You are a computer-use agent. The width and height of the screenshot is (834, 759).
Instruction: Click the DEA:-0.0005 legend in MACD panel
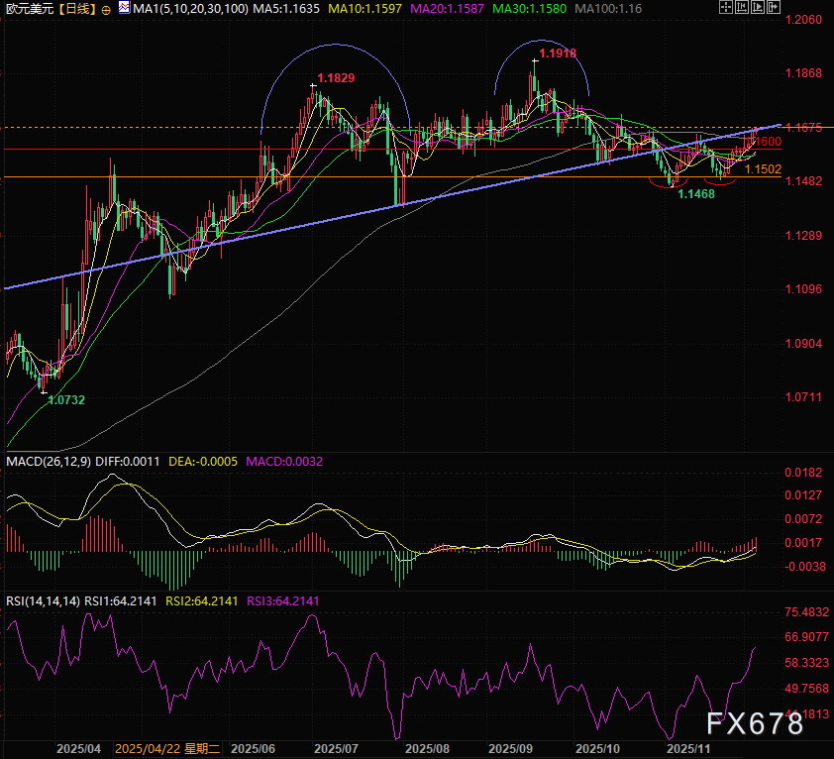(203, 462)
